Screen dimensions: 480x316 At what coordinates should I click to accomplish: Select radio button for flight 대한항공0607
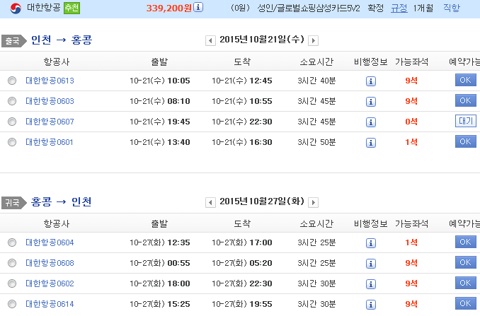coord(12,122)
